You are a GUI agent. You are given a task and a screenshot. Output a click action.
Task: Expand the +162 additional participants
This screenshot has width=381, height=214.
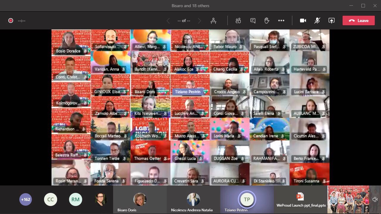[x=26, y=199]
